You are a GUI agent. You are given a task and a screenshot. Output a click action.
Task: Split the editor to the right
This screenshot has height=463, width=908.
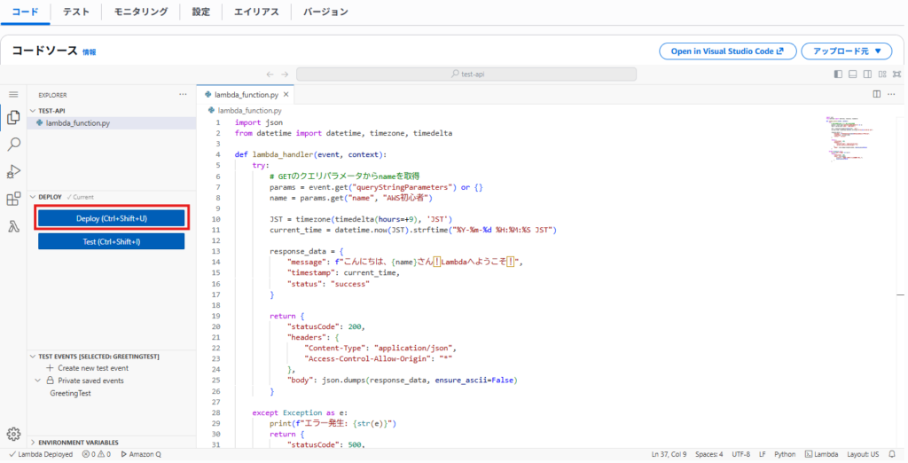click(877, 94)
